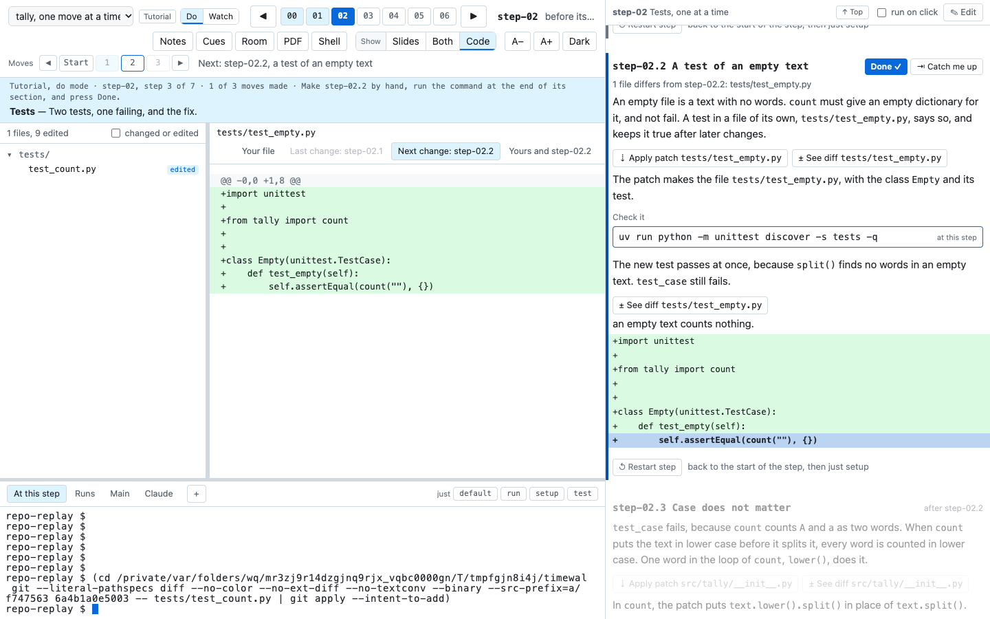The image size is (990, 619).
Task: Switch to Runs terminal tab
Action: [85, 494]
